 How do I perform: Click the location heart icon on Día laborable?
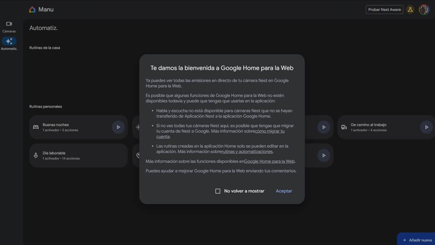(36, 155)
